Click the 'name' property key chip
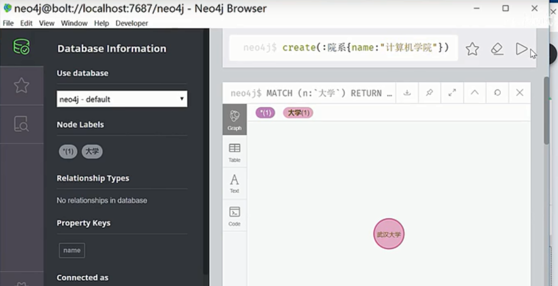 coord(72,250)
